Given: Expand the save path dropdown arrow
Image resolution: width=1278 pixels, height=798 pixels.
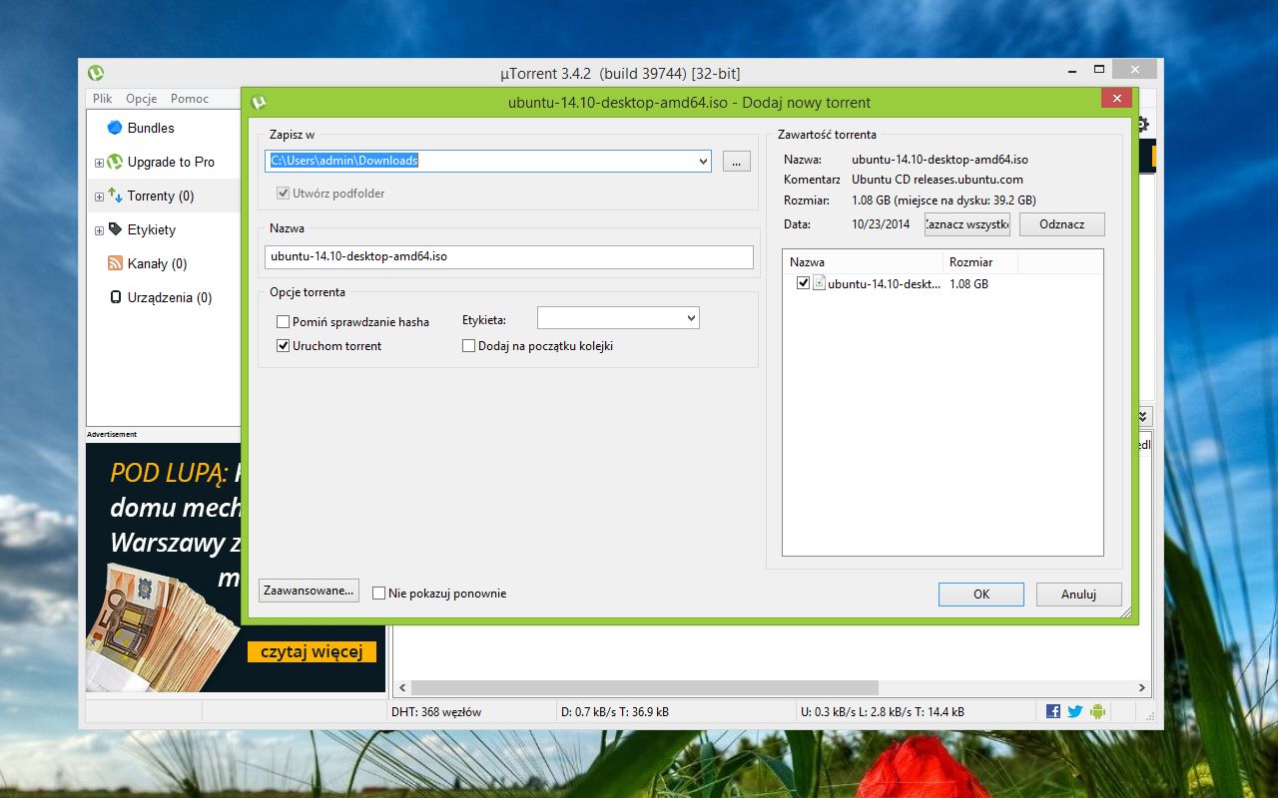Looking at the screenshot, I should pos(703,161).
